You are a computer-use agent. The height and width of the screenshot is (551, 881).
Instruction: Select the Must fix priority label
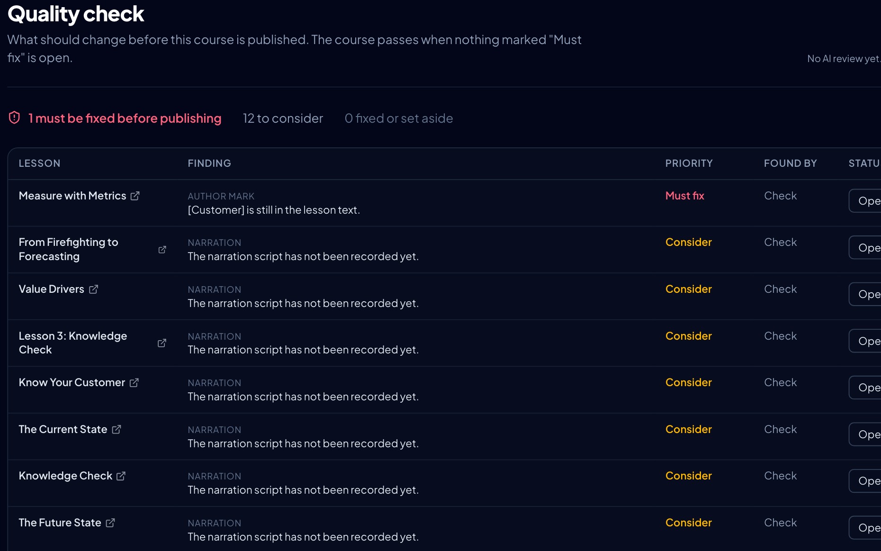point(685,196)
